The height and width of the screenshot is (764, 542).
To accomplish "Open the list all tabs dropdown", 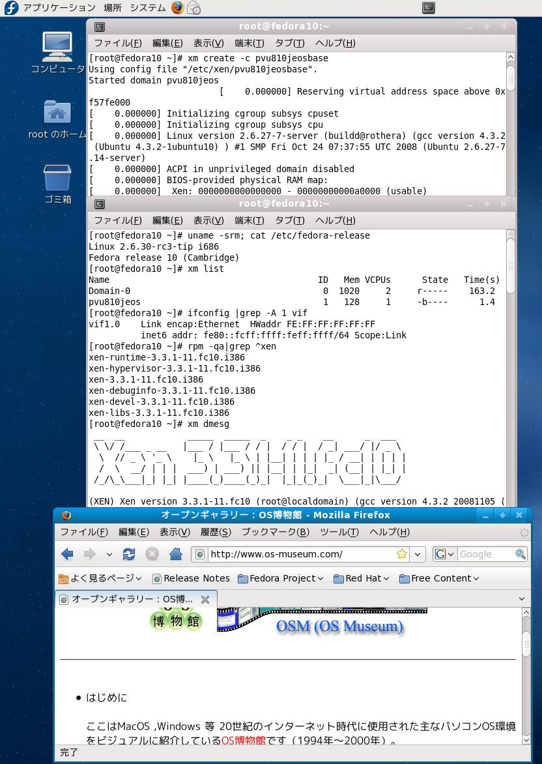I will (x=522, y=599).
